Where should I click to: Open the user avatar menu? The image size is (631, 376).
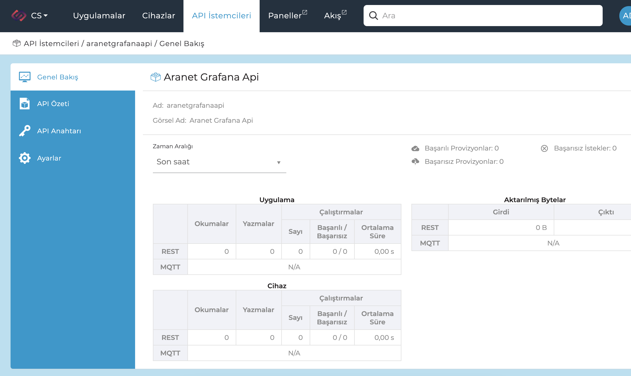tap(625, 16)
